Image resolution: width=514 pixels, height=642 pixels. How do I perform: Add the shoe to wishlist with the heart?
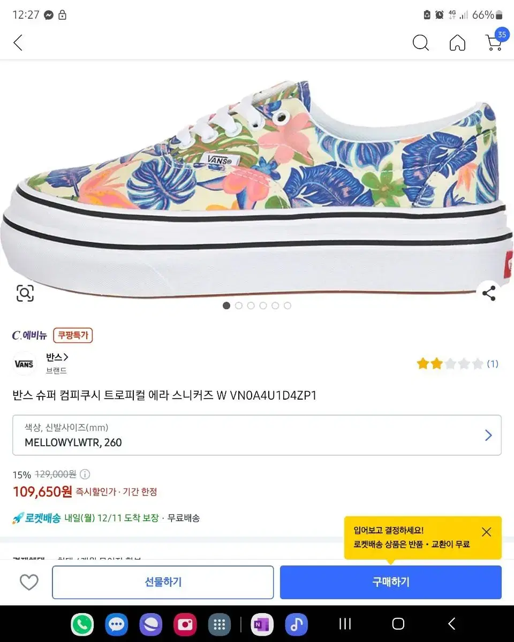pos(29,582)
